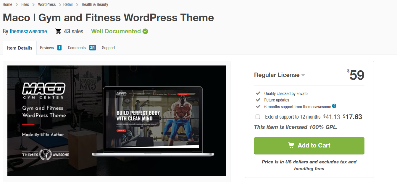Click the $59 price value
Screen dimensions: 397x182
point(356,75)
